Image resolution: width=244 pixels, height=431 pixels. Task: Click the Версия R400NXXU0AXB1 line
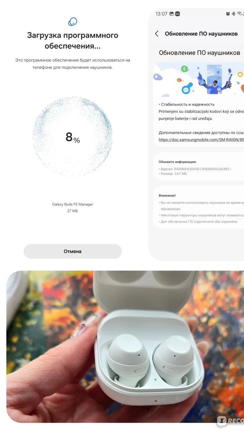pyautogui.click(x=195, y=169)
